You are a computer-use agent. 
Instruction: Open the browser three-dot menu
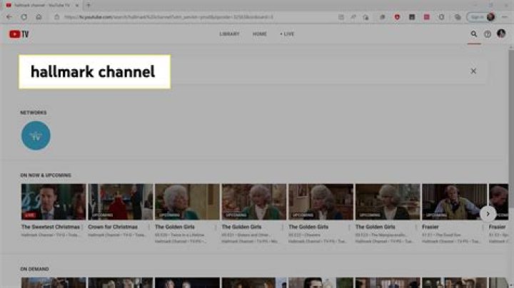(x=505, y=17)
